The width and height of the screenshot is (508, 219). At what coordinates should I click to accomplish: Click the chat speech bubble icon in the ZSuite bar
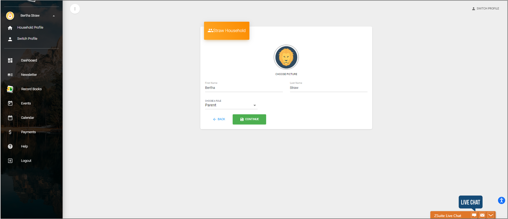[x=474, y=215]
